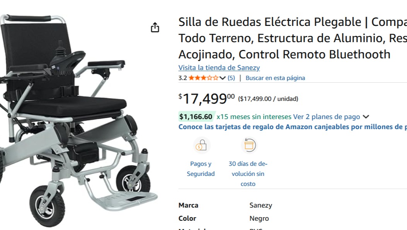Click the Amazon gift cards promo link

(293, 127)
